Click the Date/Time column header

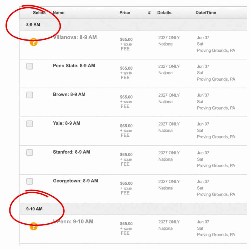pos(206,12)
